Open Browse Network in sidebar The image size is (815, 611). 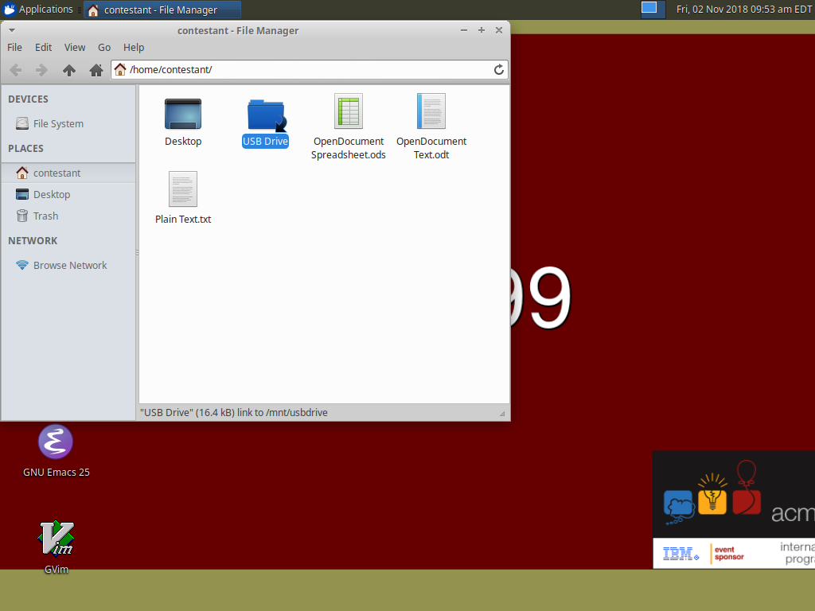(68, 265)
